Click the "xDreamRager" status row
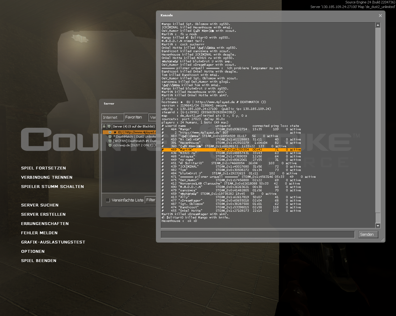The image size is (396, 316). 231,201
